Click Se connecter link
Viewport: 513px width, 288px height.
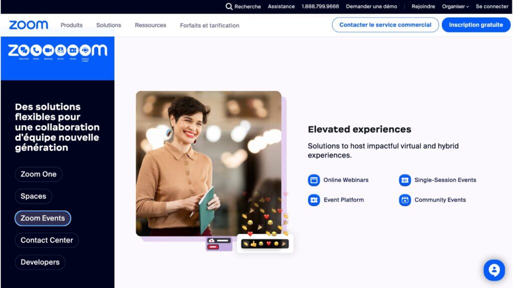(x=492, y=6)
